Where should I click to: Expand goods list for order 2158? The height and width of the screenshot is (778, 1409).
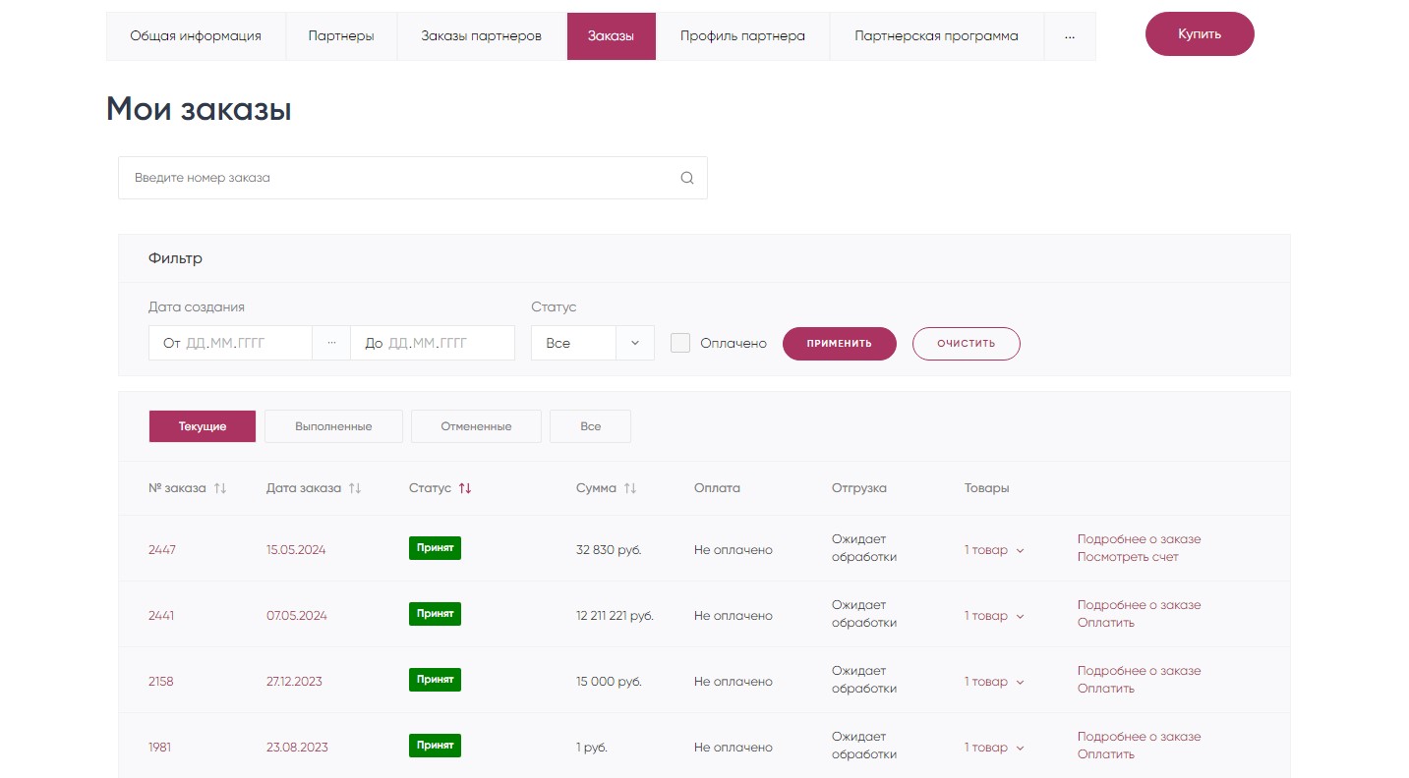[x=994, y=682]
